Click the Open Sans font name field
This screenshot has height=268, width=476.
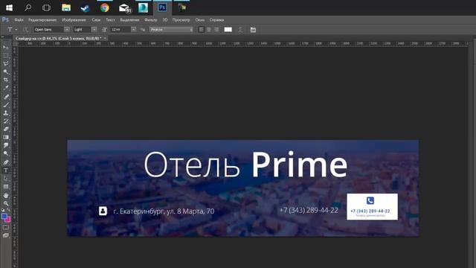click(49, 30)
